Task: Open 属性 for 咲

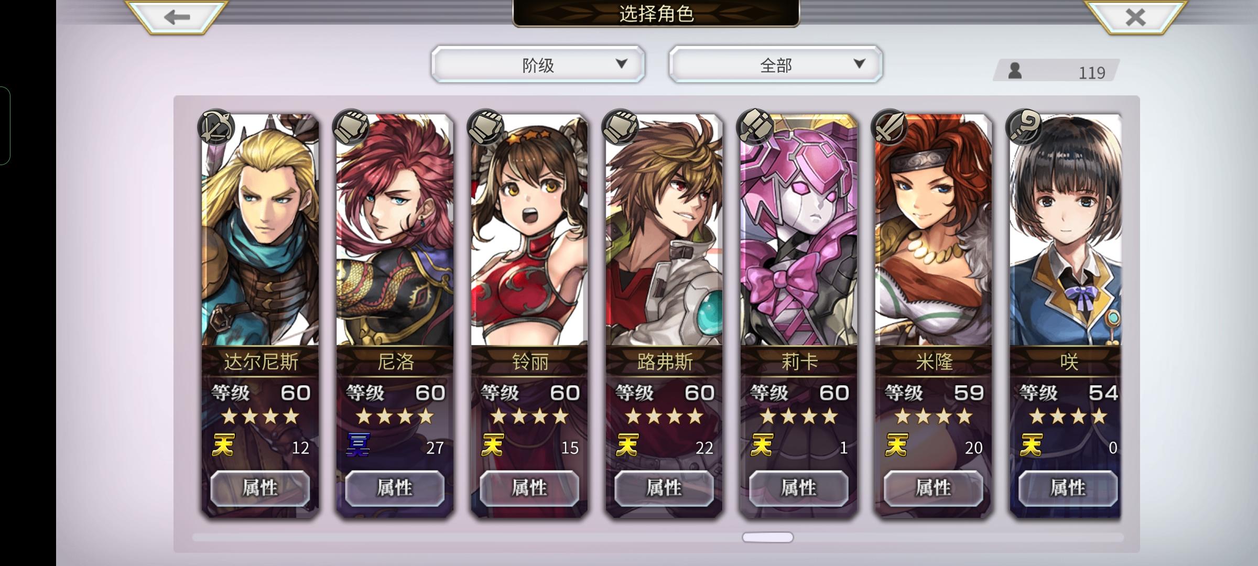Action: pos(1068,488)
